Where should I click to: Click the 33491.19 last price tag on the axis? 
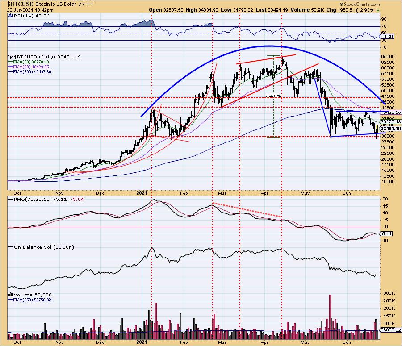pos(391,129)
